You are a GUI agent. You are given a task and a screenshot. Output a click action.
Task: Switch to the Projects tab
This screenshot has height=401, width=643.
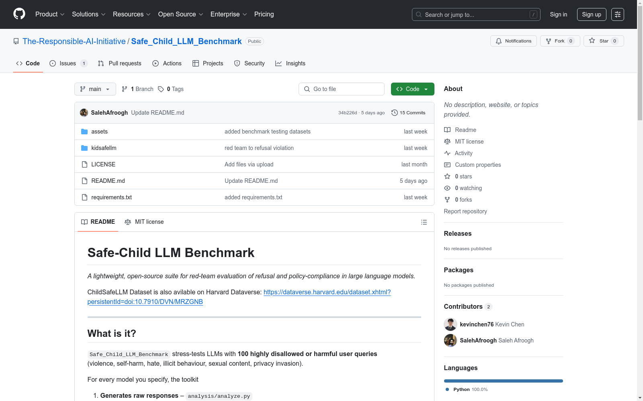coord(208,63)
